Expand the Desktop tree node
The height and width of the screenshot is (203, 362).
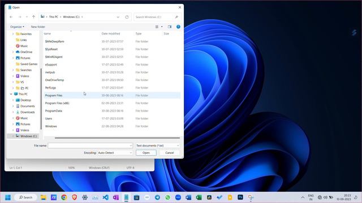(x=13, y=100)
